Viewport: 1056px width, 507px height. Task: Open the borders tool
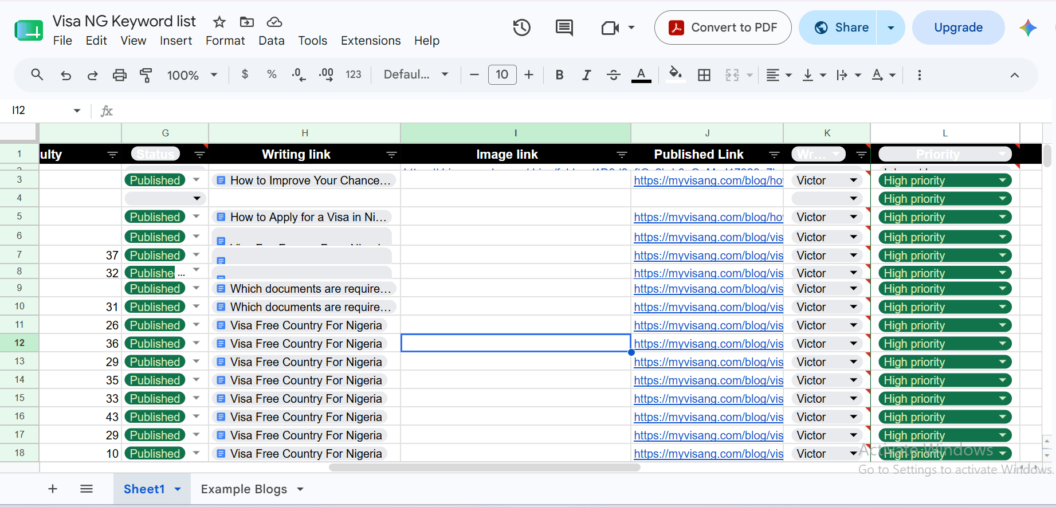tap(704, 74)
